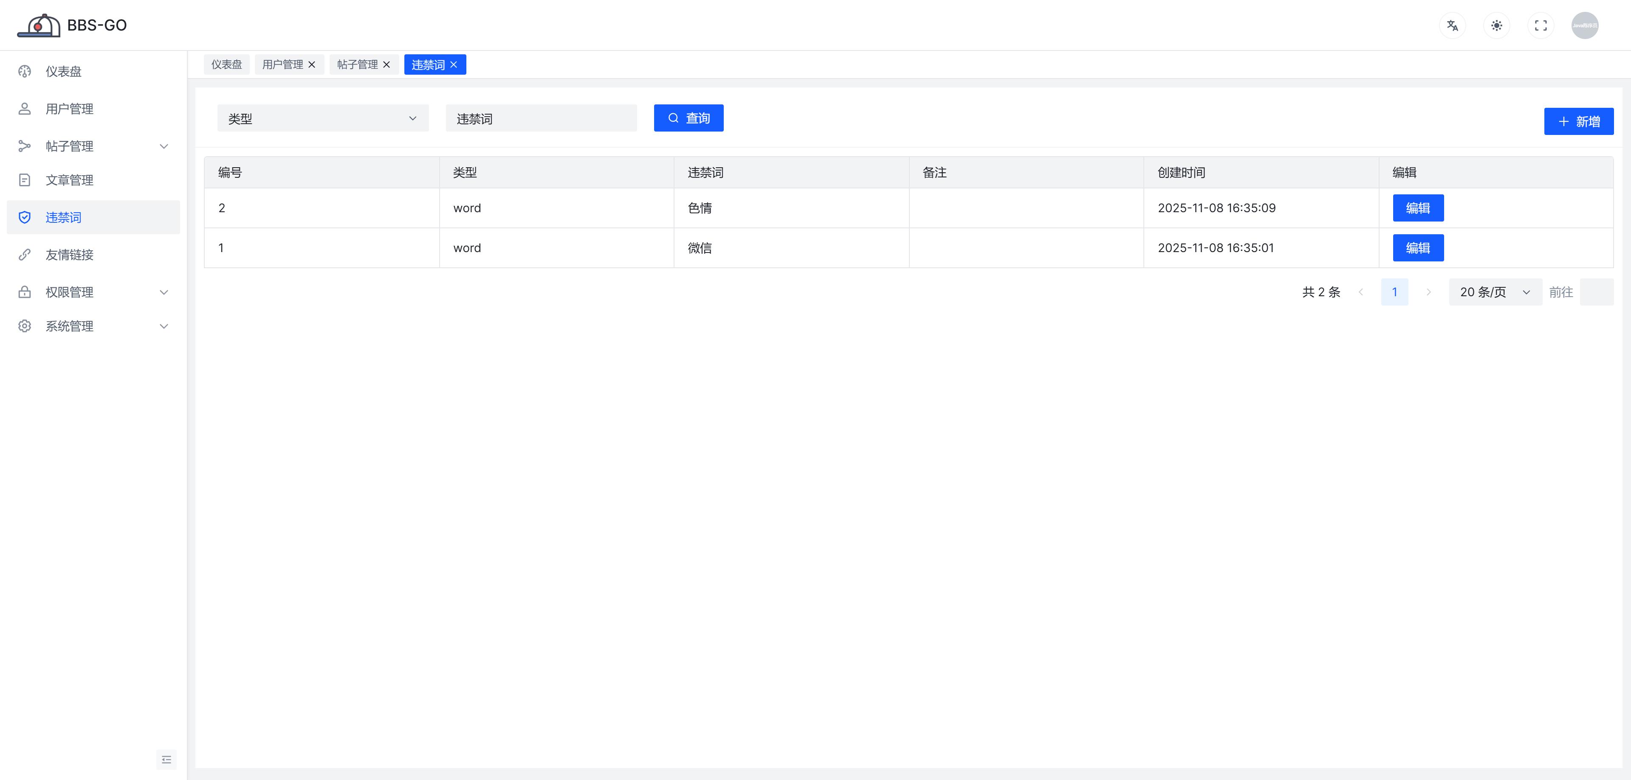1631x780 pixels.
Task: Open 用户管理 in the sidebar
Action: pos(70,109)
